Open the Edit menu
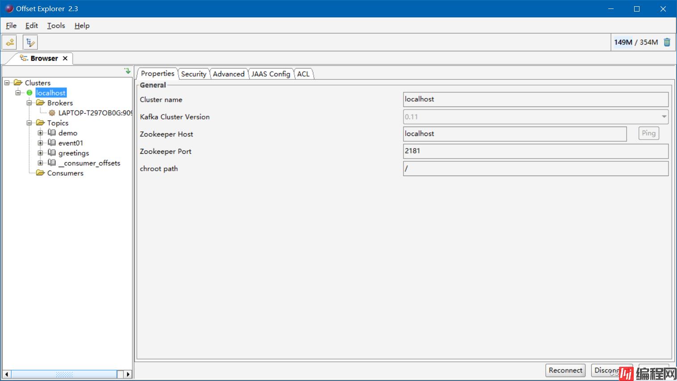Screen dimensions: 677x381 (32, 25)
